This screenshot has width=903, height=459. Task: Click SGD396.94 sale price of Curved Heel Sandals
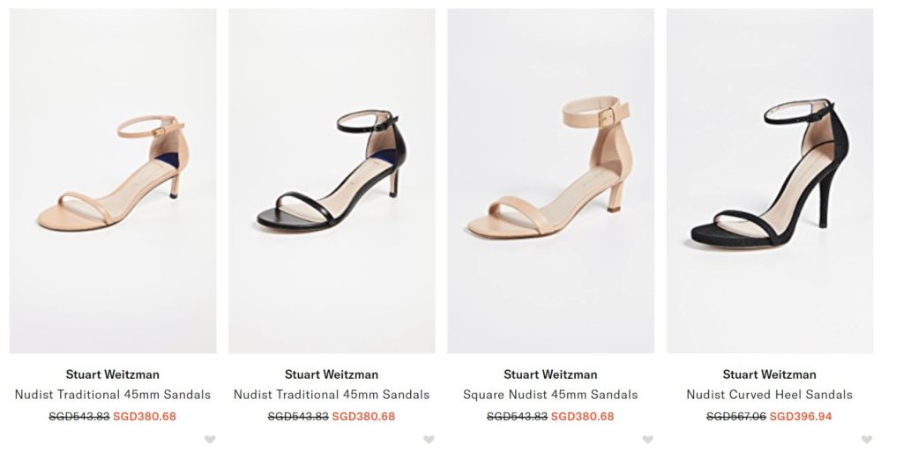point(801,417)
